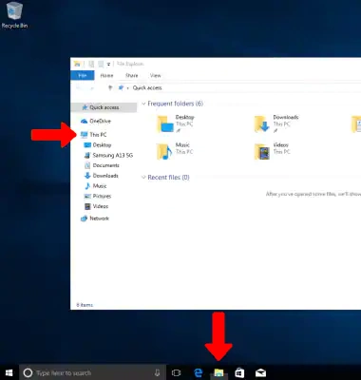Open Videos in the sidebar
Image resolution: width=361 pixels, height=380 pixels.
pos(97,206)
